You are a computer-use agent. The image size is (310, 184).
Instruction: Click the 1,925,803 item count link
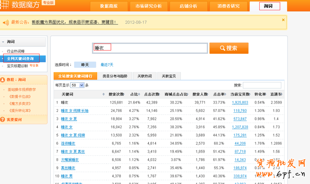click(x=240, y=103)
